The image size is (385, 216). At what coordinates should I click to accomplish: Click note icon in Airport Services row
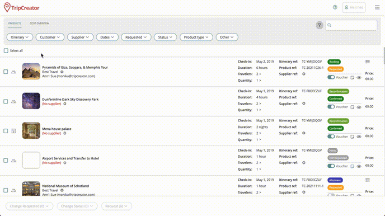pyautogui.click(x=352, y=166)
